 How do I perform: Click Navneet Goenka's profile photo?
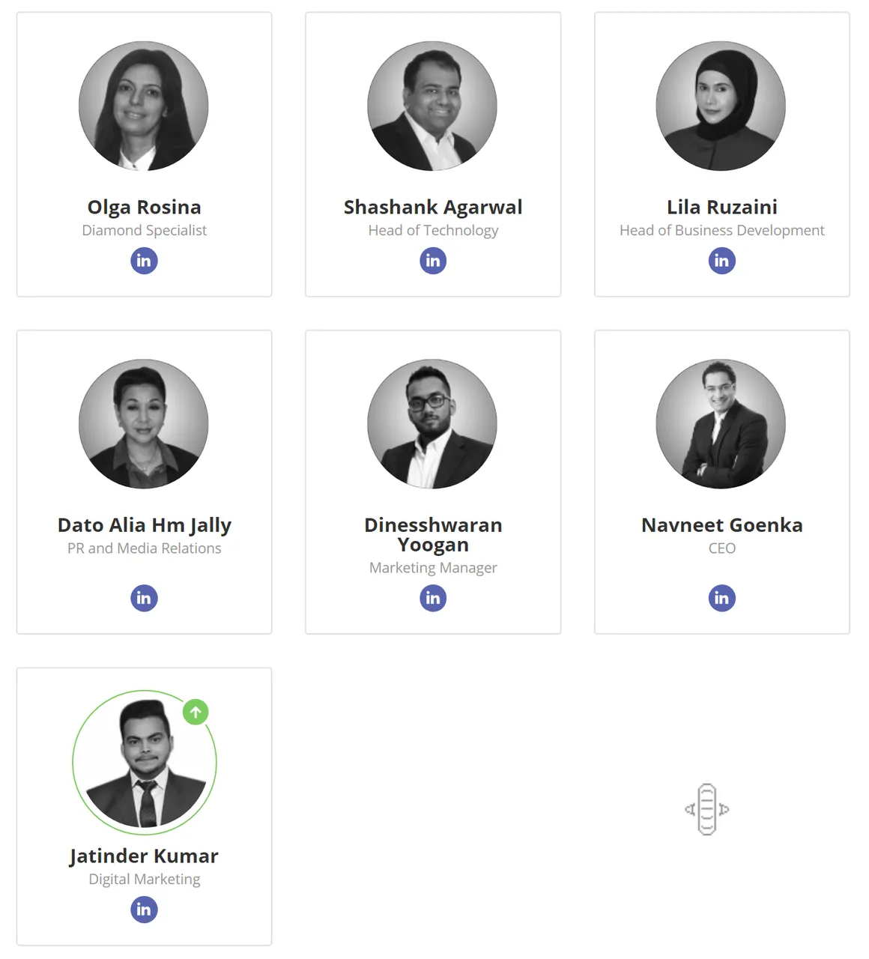(721, 424)
